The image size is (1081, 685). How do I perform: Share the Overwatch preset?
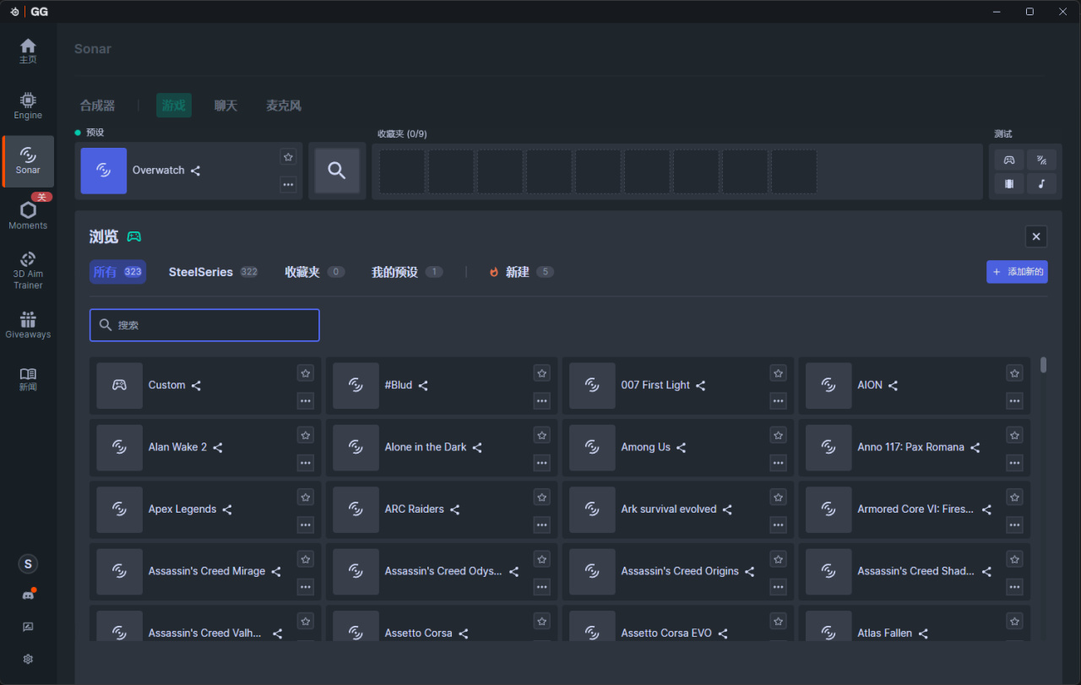(x=195, y=171)
